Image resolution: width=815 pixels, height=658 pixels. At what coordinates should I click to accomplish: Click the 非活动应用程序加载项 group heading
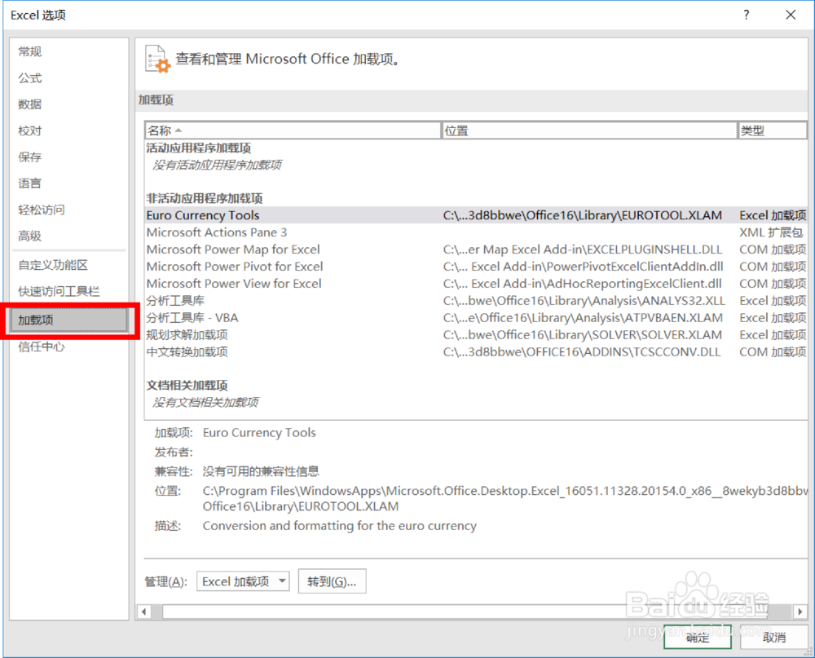point(205,198)
